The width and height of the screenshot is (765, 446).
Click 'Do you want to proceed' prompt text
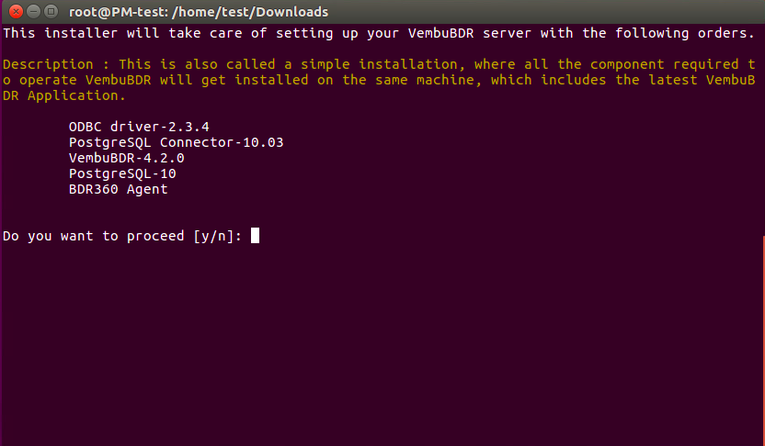(94, 236)
